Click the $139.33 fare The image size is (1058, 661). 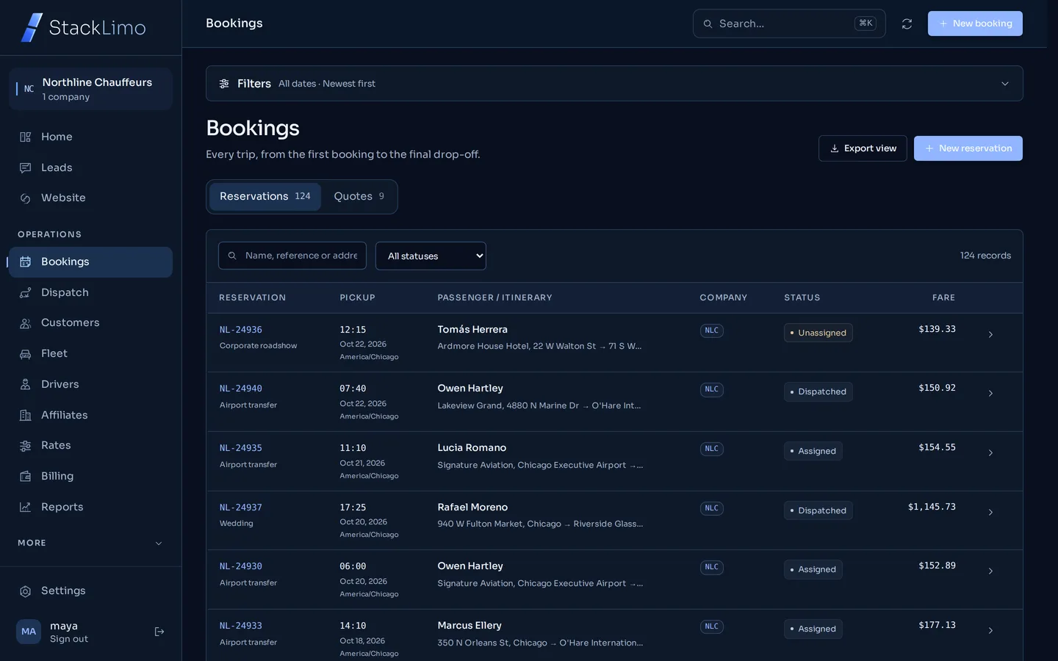[937, 329]
